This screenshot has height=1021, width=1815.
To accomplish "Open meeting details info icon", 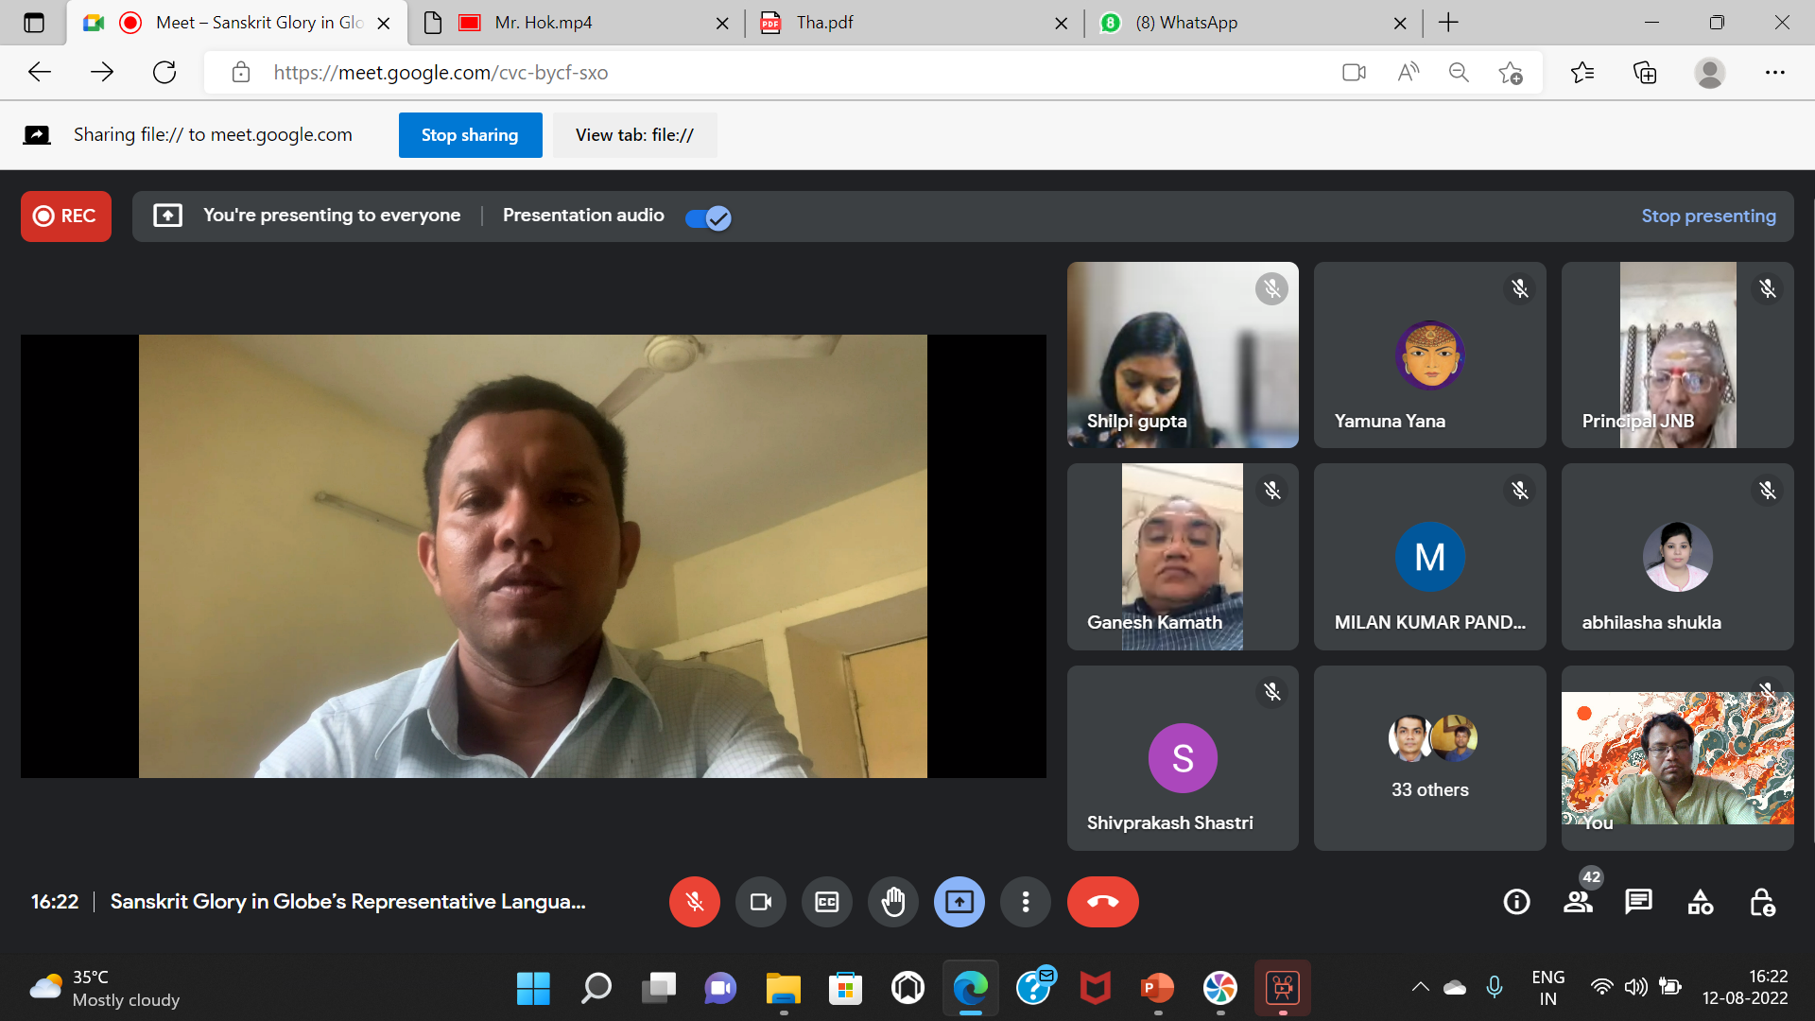I will 1516,902.
